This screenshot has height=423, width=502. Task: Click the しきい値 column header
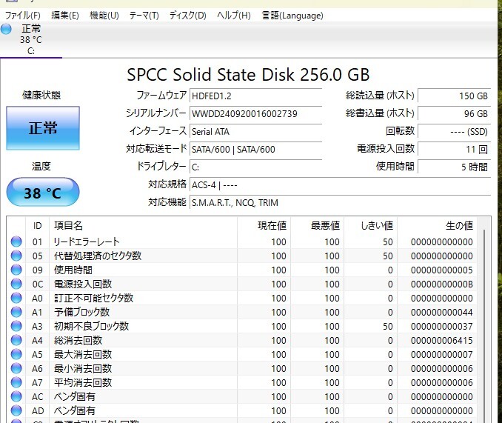coord(371,226)
